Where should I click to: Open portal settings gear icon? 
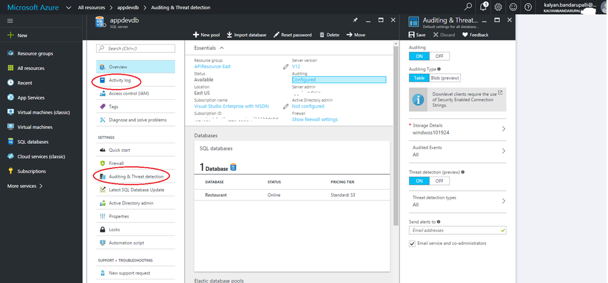tap(498, 7)
